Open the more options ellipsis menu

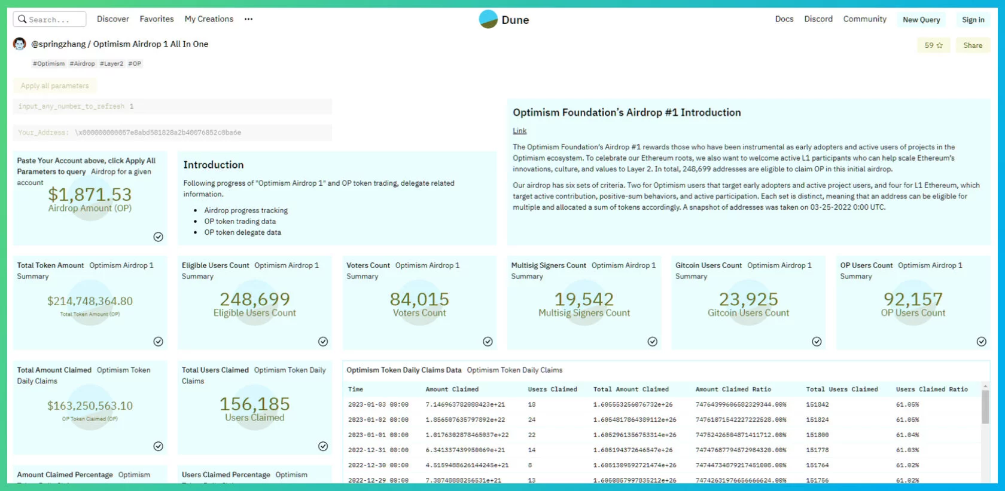click(x=248, y=19)
